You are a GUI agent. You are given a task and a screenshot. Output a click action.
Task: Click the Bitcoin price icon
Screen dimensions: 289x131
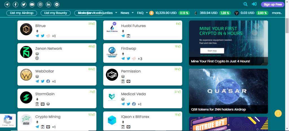(x=151, y=13)
